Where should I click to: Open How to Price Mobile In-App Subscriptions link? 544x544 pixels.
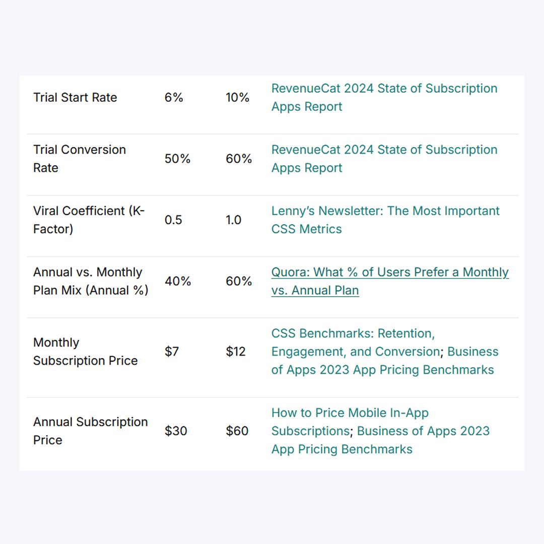click(350, 422)
